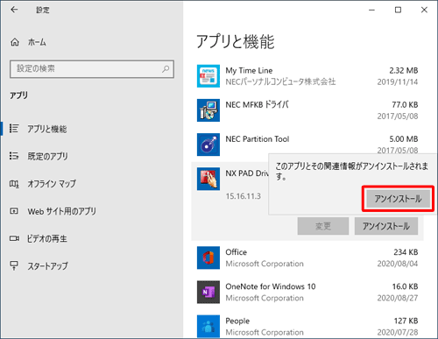438x339 pixels.
Task: Click the greyed 変更 button
Action: click(323, 226)
